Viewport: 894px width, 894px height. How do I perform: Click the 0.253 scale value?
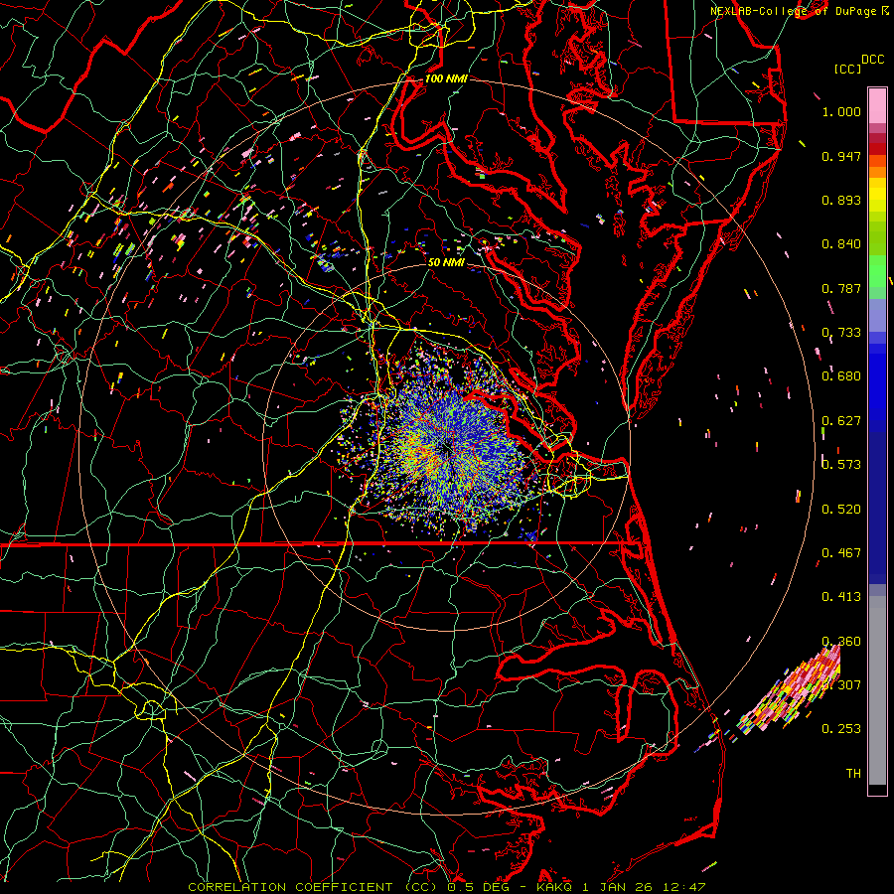(841, 729)
